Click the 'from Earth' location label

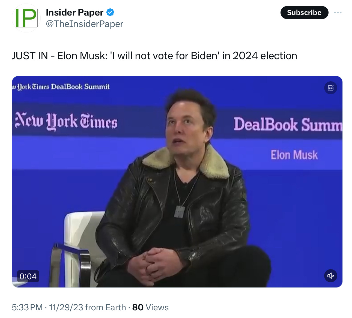pos(106,307)
